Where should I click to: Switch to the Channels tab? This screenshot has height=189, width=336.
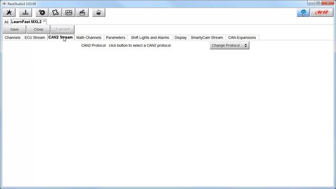click(x=13, y=37)
